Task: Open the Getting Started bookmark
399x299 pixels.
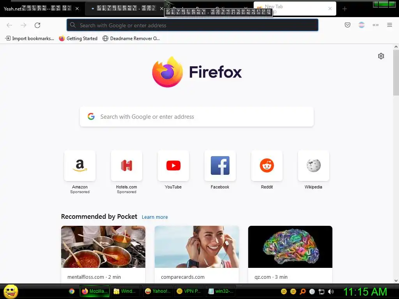Action: click(78, 39)
